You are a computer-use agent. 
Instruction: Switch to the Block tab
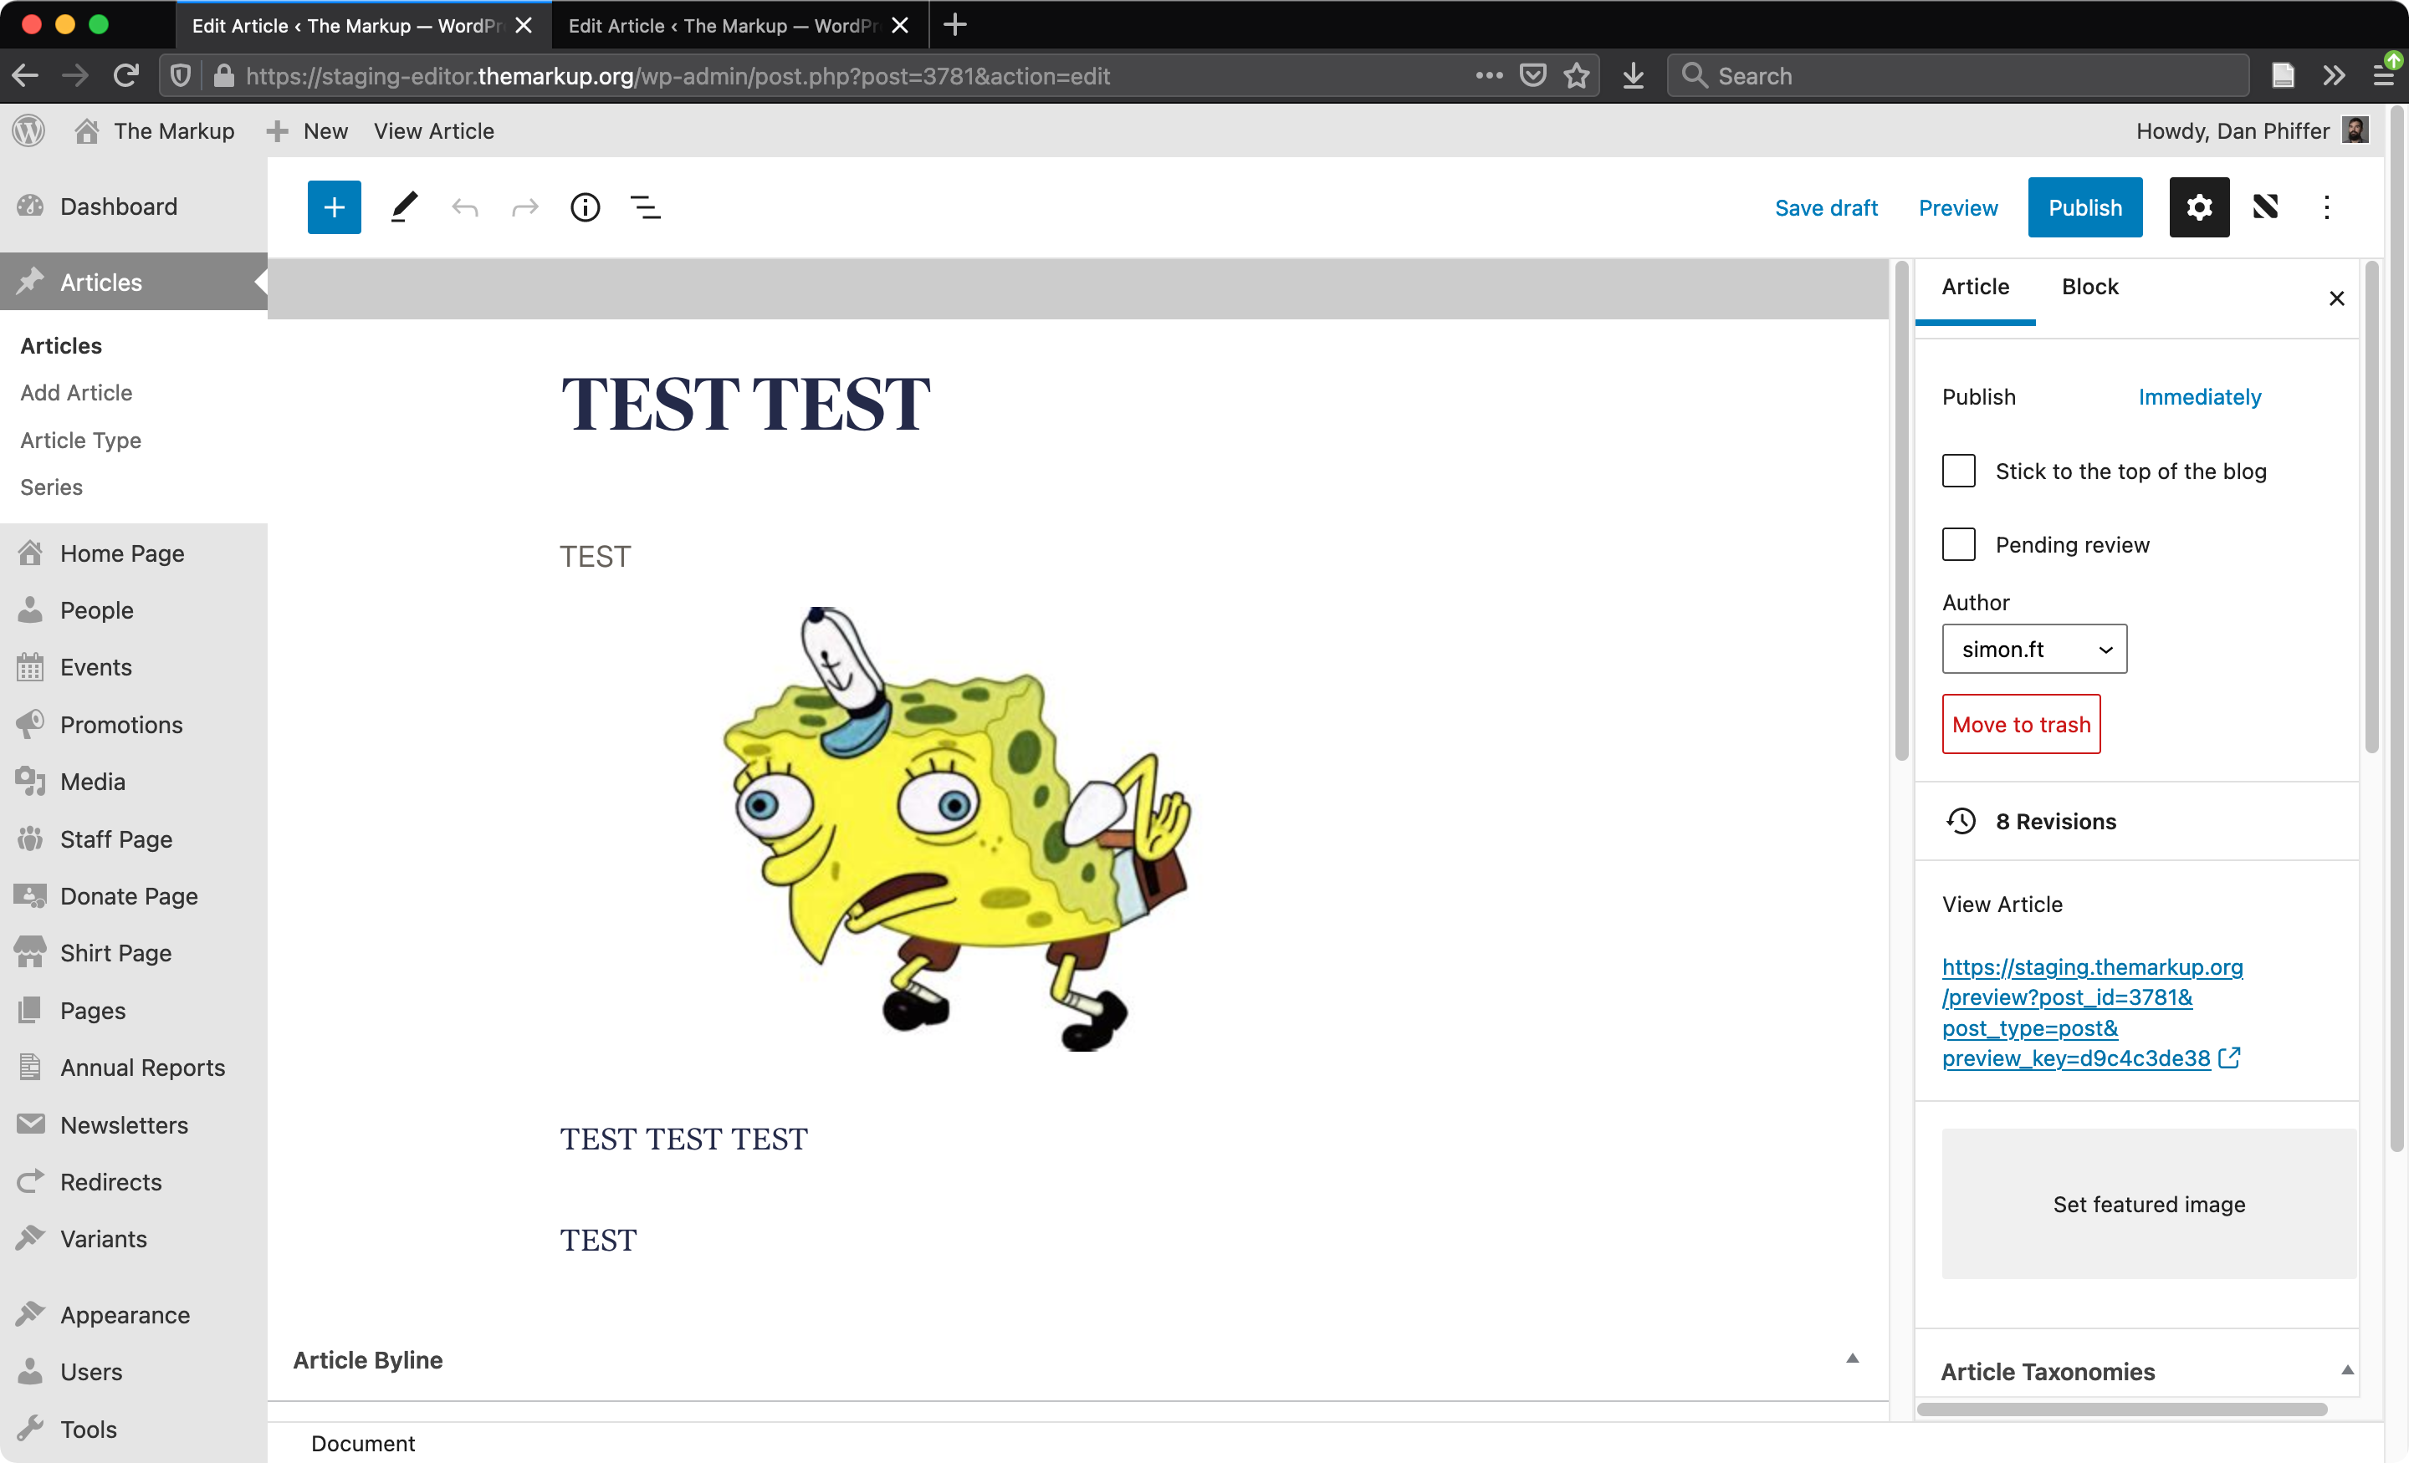click(2089, 287)
